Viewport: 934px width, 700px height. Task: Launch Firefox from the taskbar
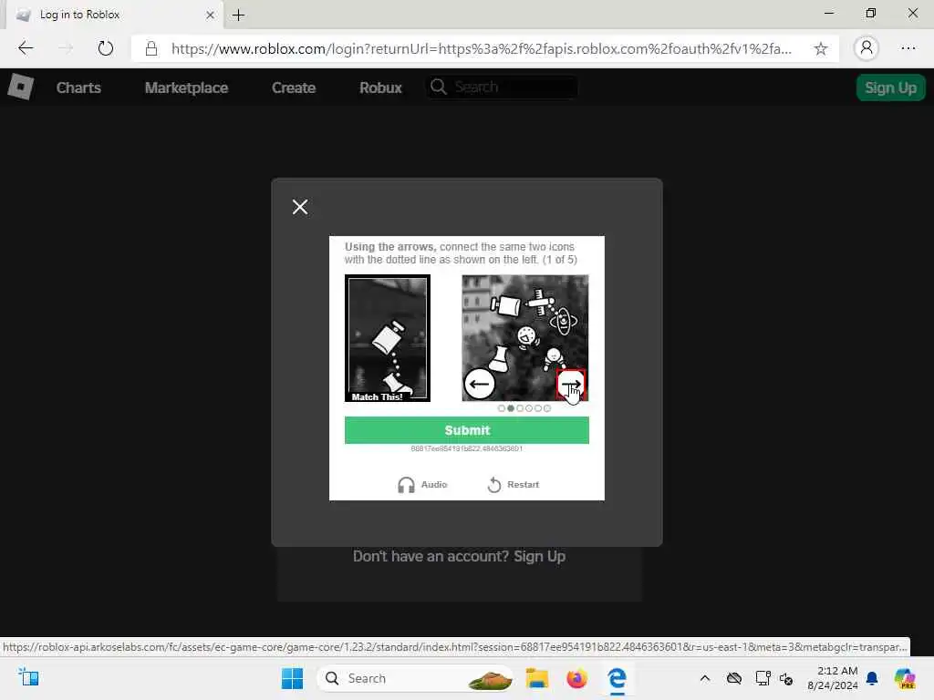[x=576, y=678]
